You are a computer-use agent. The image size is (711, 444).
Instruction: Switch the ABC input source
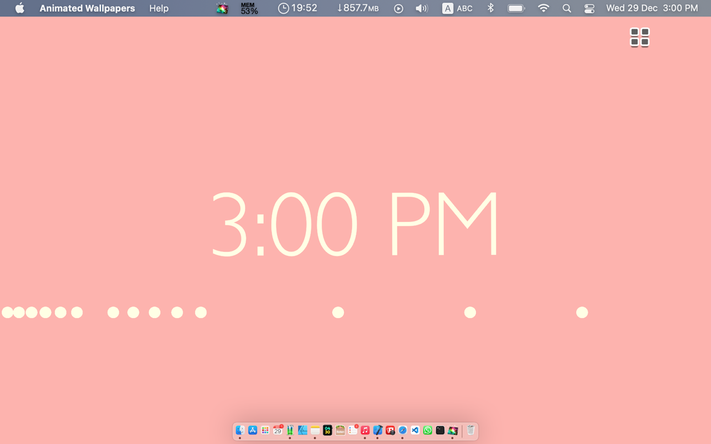point(457,8)
